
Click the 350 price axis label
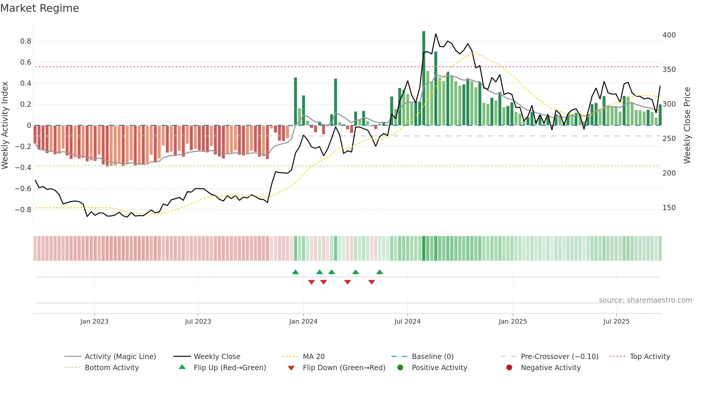(x=669, y=70)
